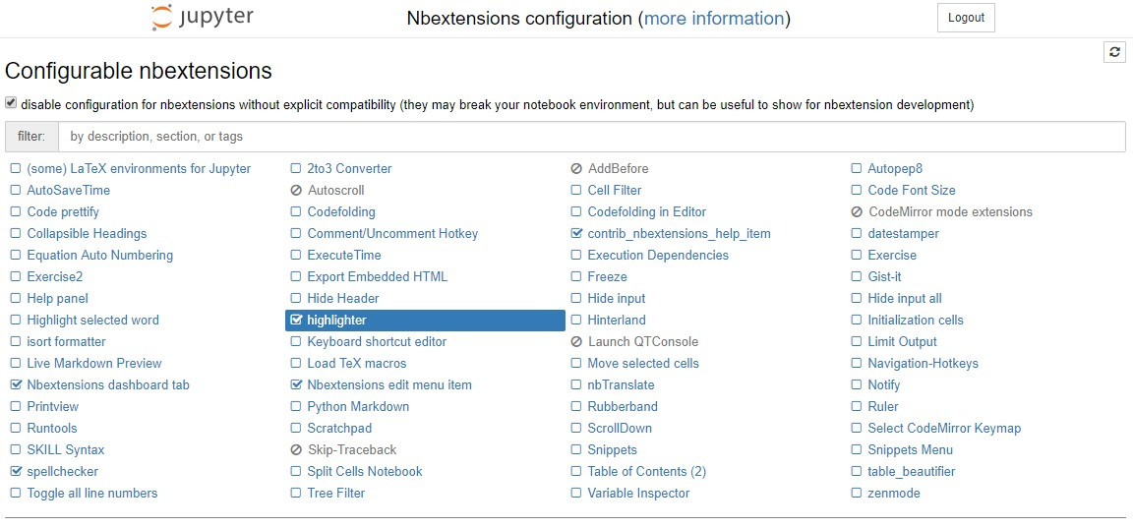Click the disabled icon beside Autoscroll
Screen dimensions: 1133x528
pos(296,191)
